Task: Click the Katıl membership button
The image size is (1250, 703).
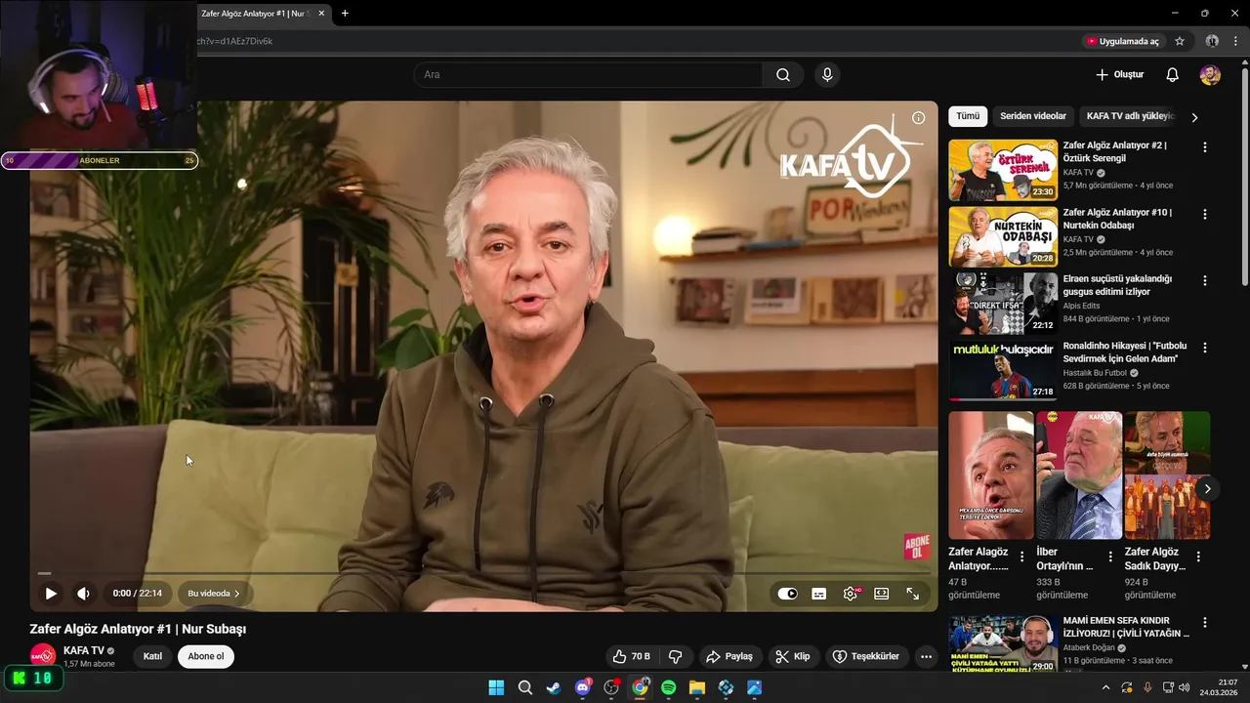Action: tap(152, 656)
